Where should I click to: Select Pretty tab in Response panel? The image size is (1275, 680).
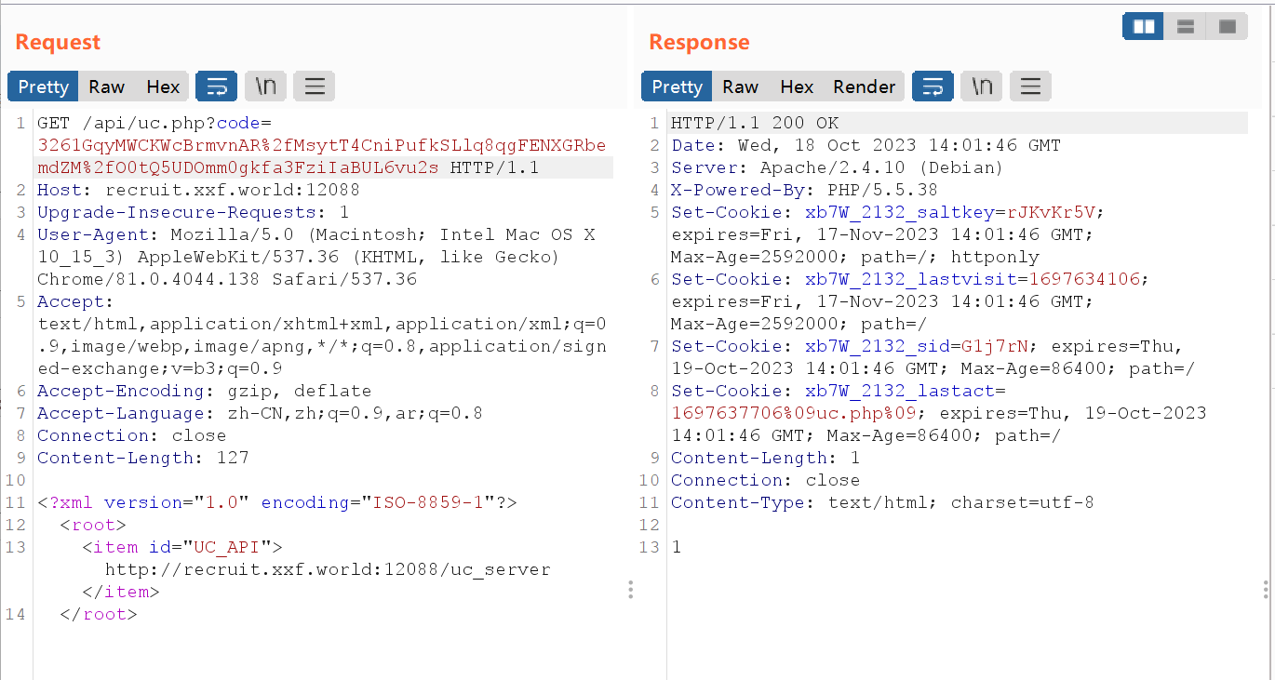coord(677,87)
